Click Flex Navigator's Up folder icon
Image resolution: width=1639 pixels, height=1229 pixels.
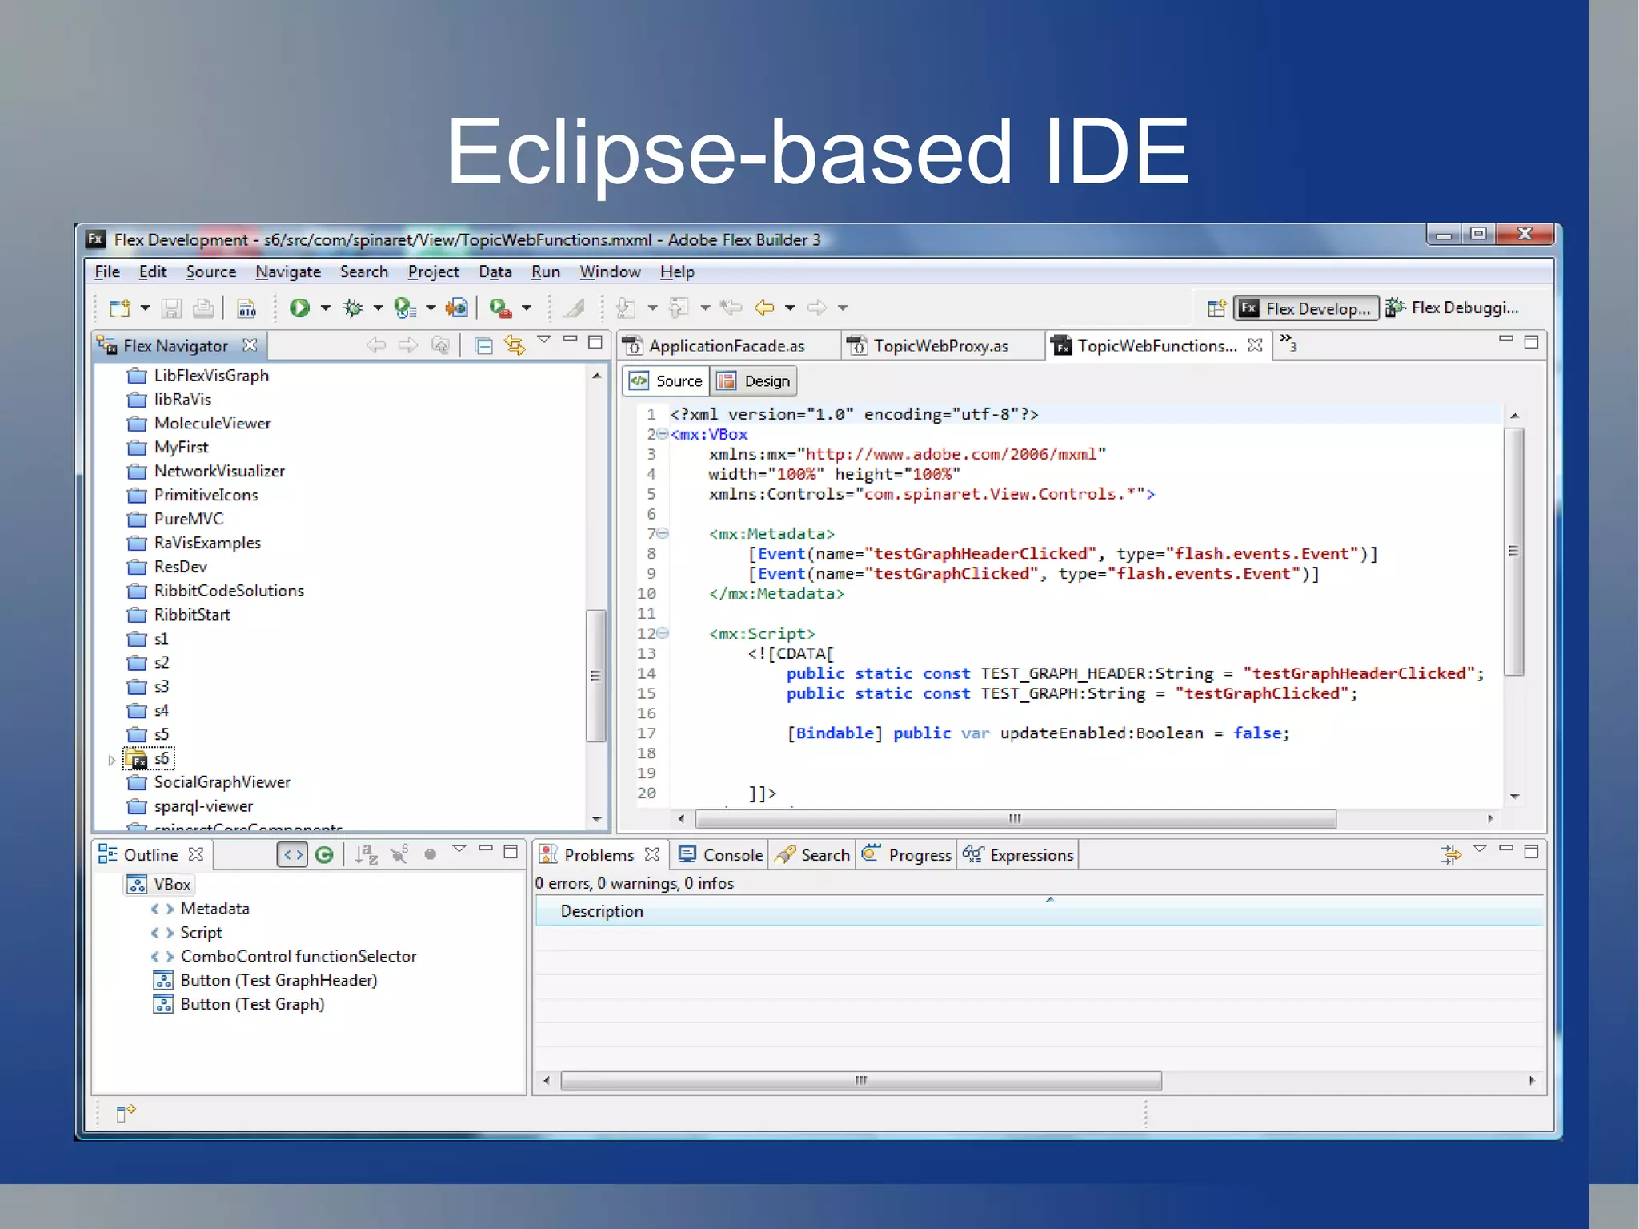(x=440, y=346)
